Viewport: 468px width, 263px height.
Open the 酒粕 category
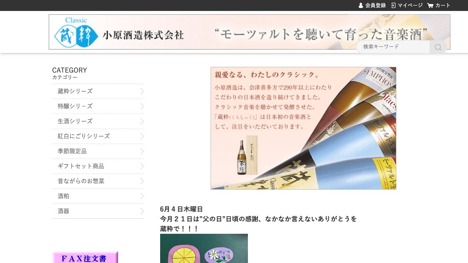98,196
